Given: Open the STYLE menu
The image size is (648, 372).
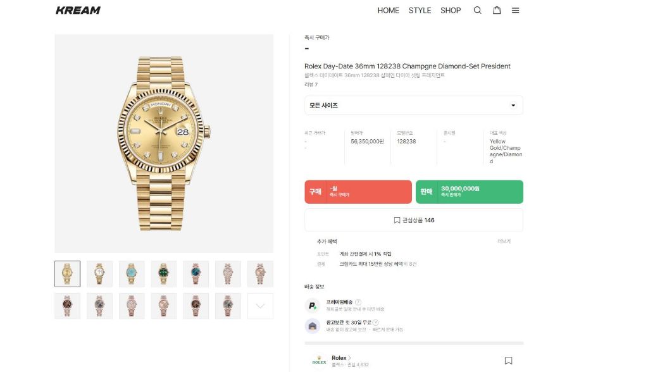Looking at the screenshot, I should [x=420, y=10].
